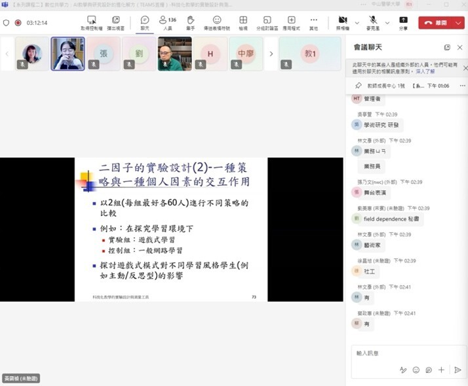Open the reactions emoji picker in toolbar
468x386 pixels.
point(217,22)
